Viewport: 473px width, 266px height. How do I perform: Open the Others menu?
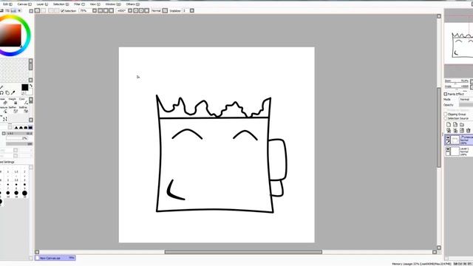click(x=132, y=4)
